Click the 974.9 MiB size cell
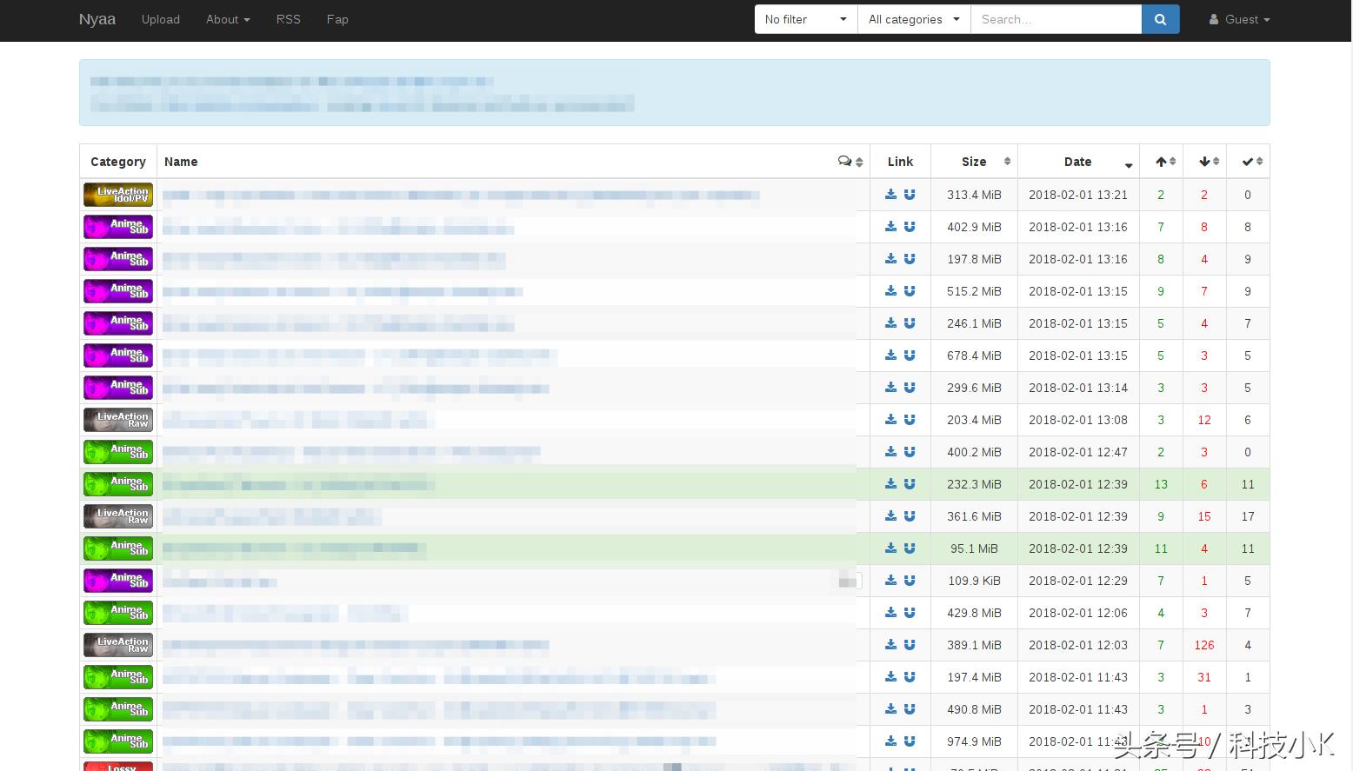The image size is (1353, 771). coord(974,741)
